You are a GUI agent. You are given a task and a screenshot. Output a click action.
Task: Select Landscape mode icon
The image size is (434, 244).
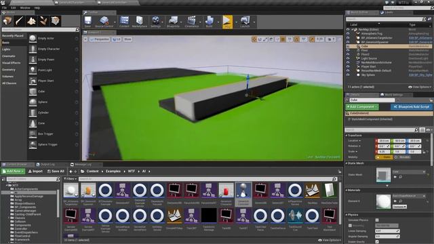tap(31, 21)
